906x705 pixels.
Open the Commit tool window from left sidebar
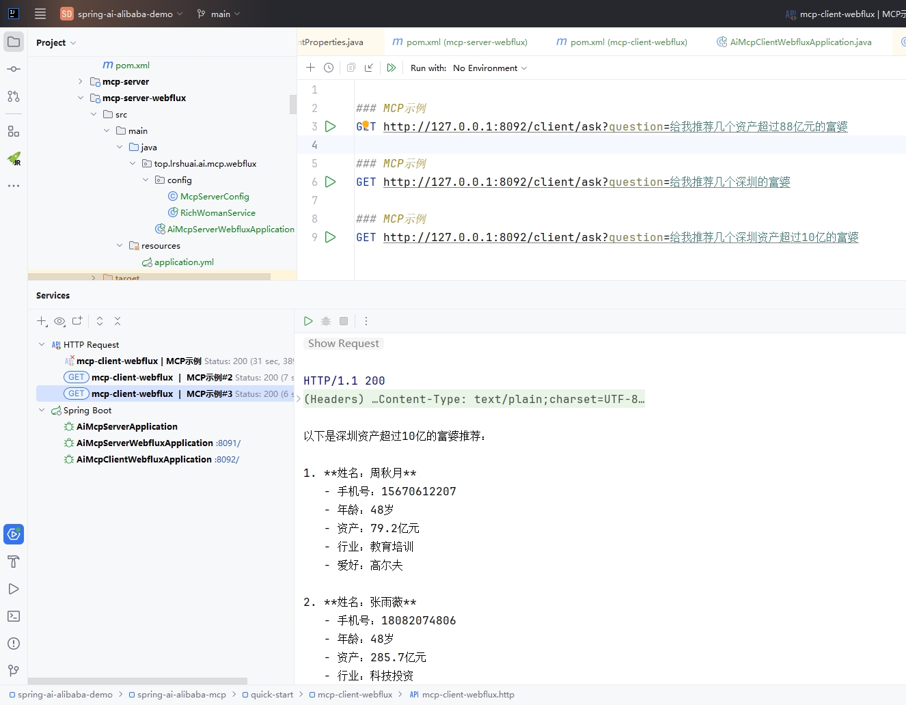[14, 69]
